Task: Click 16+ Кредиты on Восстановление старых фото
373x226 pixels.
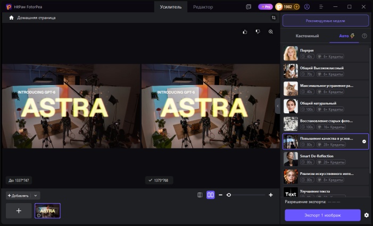Action: (331, 127)
